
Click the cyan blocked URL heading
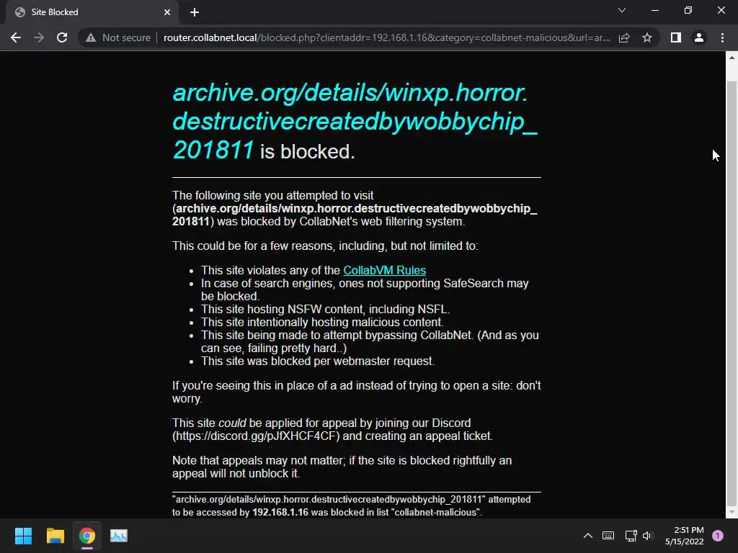click(x=355, y=121)
